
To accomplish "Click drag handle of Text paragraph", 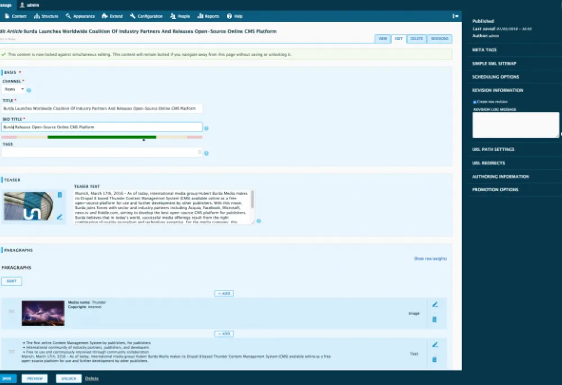I will [x=11, y=352].
